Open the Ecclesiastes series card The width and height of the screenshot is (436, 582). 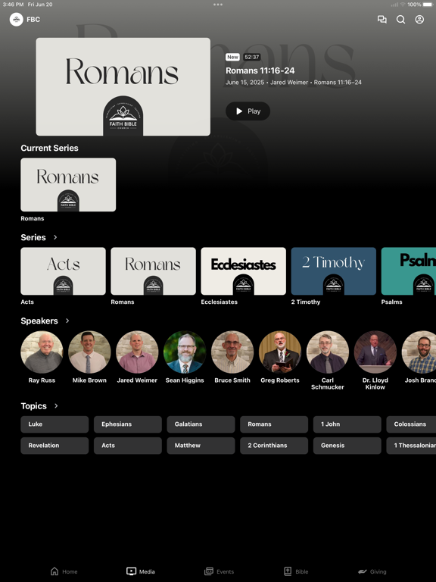243,271
